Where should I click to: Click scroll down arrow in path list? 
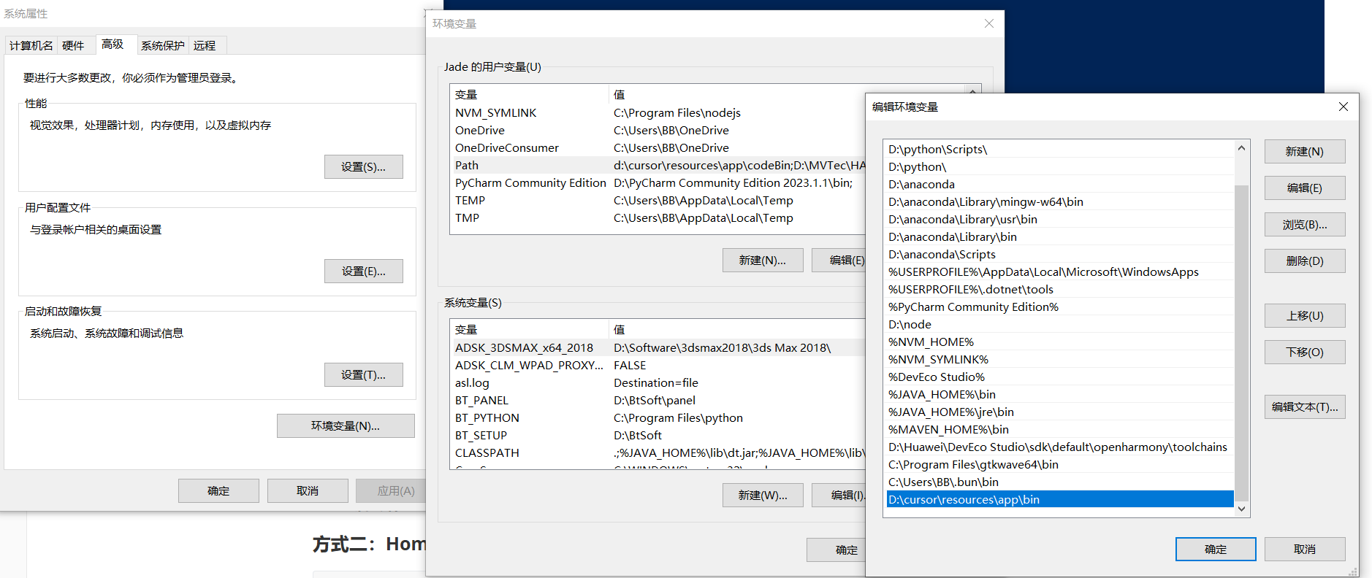coord(1241,509)
